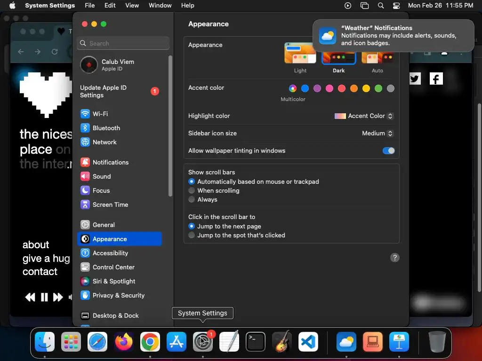Pick the red accent color
Image resolution: width=482 pixels, height=361 pixels.
pyautogui.click(x=342, y=88)
